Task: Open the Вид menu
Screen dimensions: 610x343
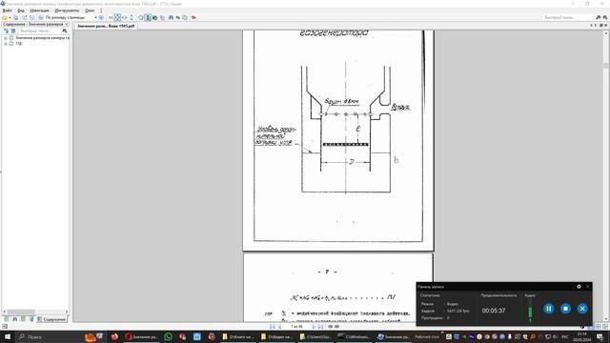Action: 21,10
